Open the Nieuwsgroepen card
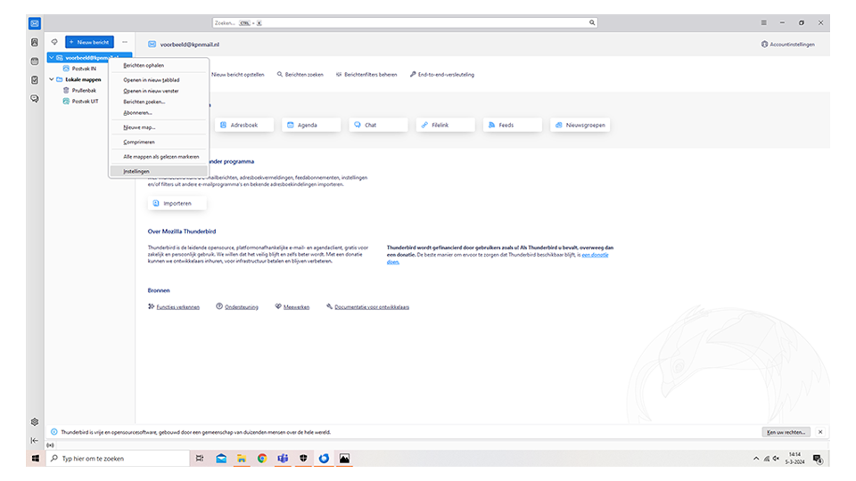The width and height of the screenshot is (856, 481). pos(580,125)
